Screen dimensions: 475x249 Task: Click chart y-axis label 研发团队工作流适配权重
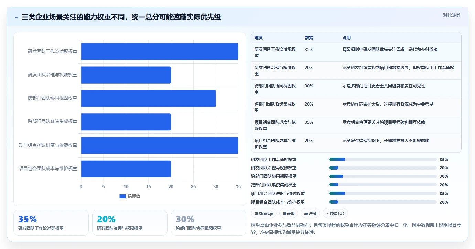click(x=53, y=51)
